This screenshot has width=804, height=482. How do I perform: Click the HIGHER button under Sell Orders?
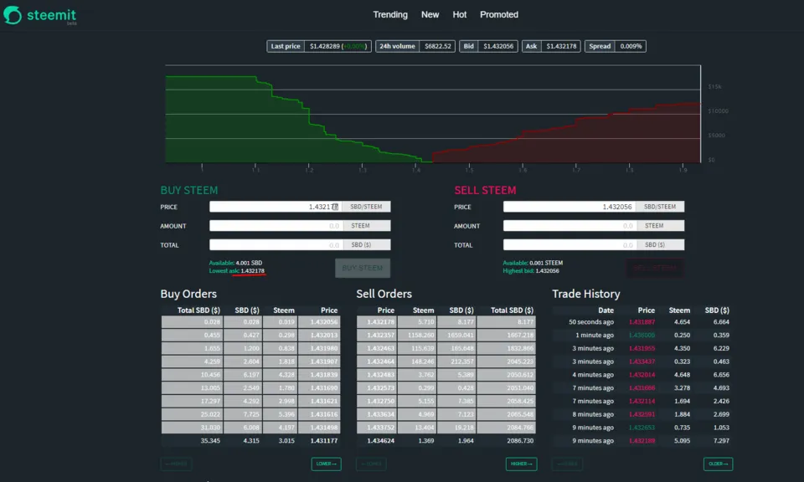(x=521, y=464)
